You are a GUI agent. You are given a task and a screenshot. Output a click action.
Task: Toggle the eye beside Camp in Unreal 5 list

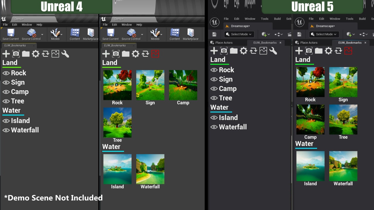pyautogui.click(x=214, y=89)
